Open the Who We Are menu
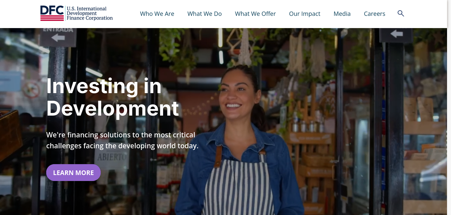 click(x=157, y=14)
